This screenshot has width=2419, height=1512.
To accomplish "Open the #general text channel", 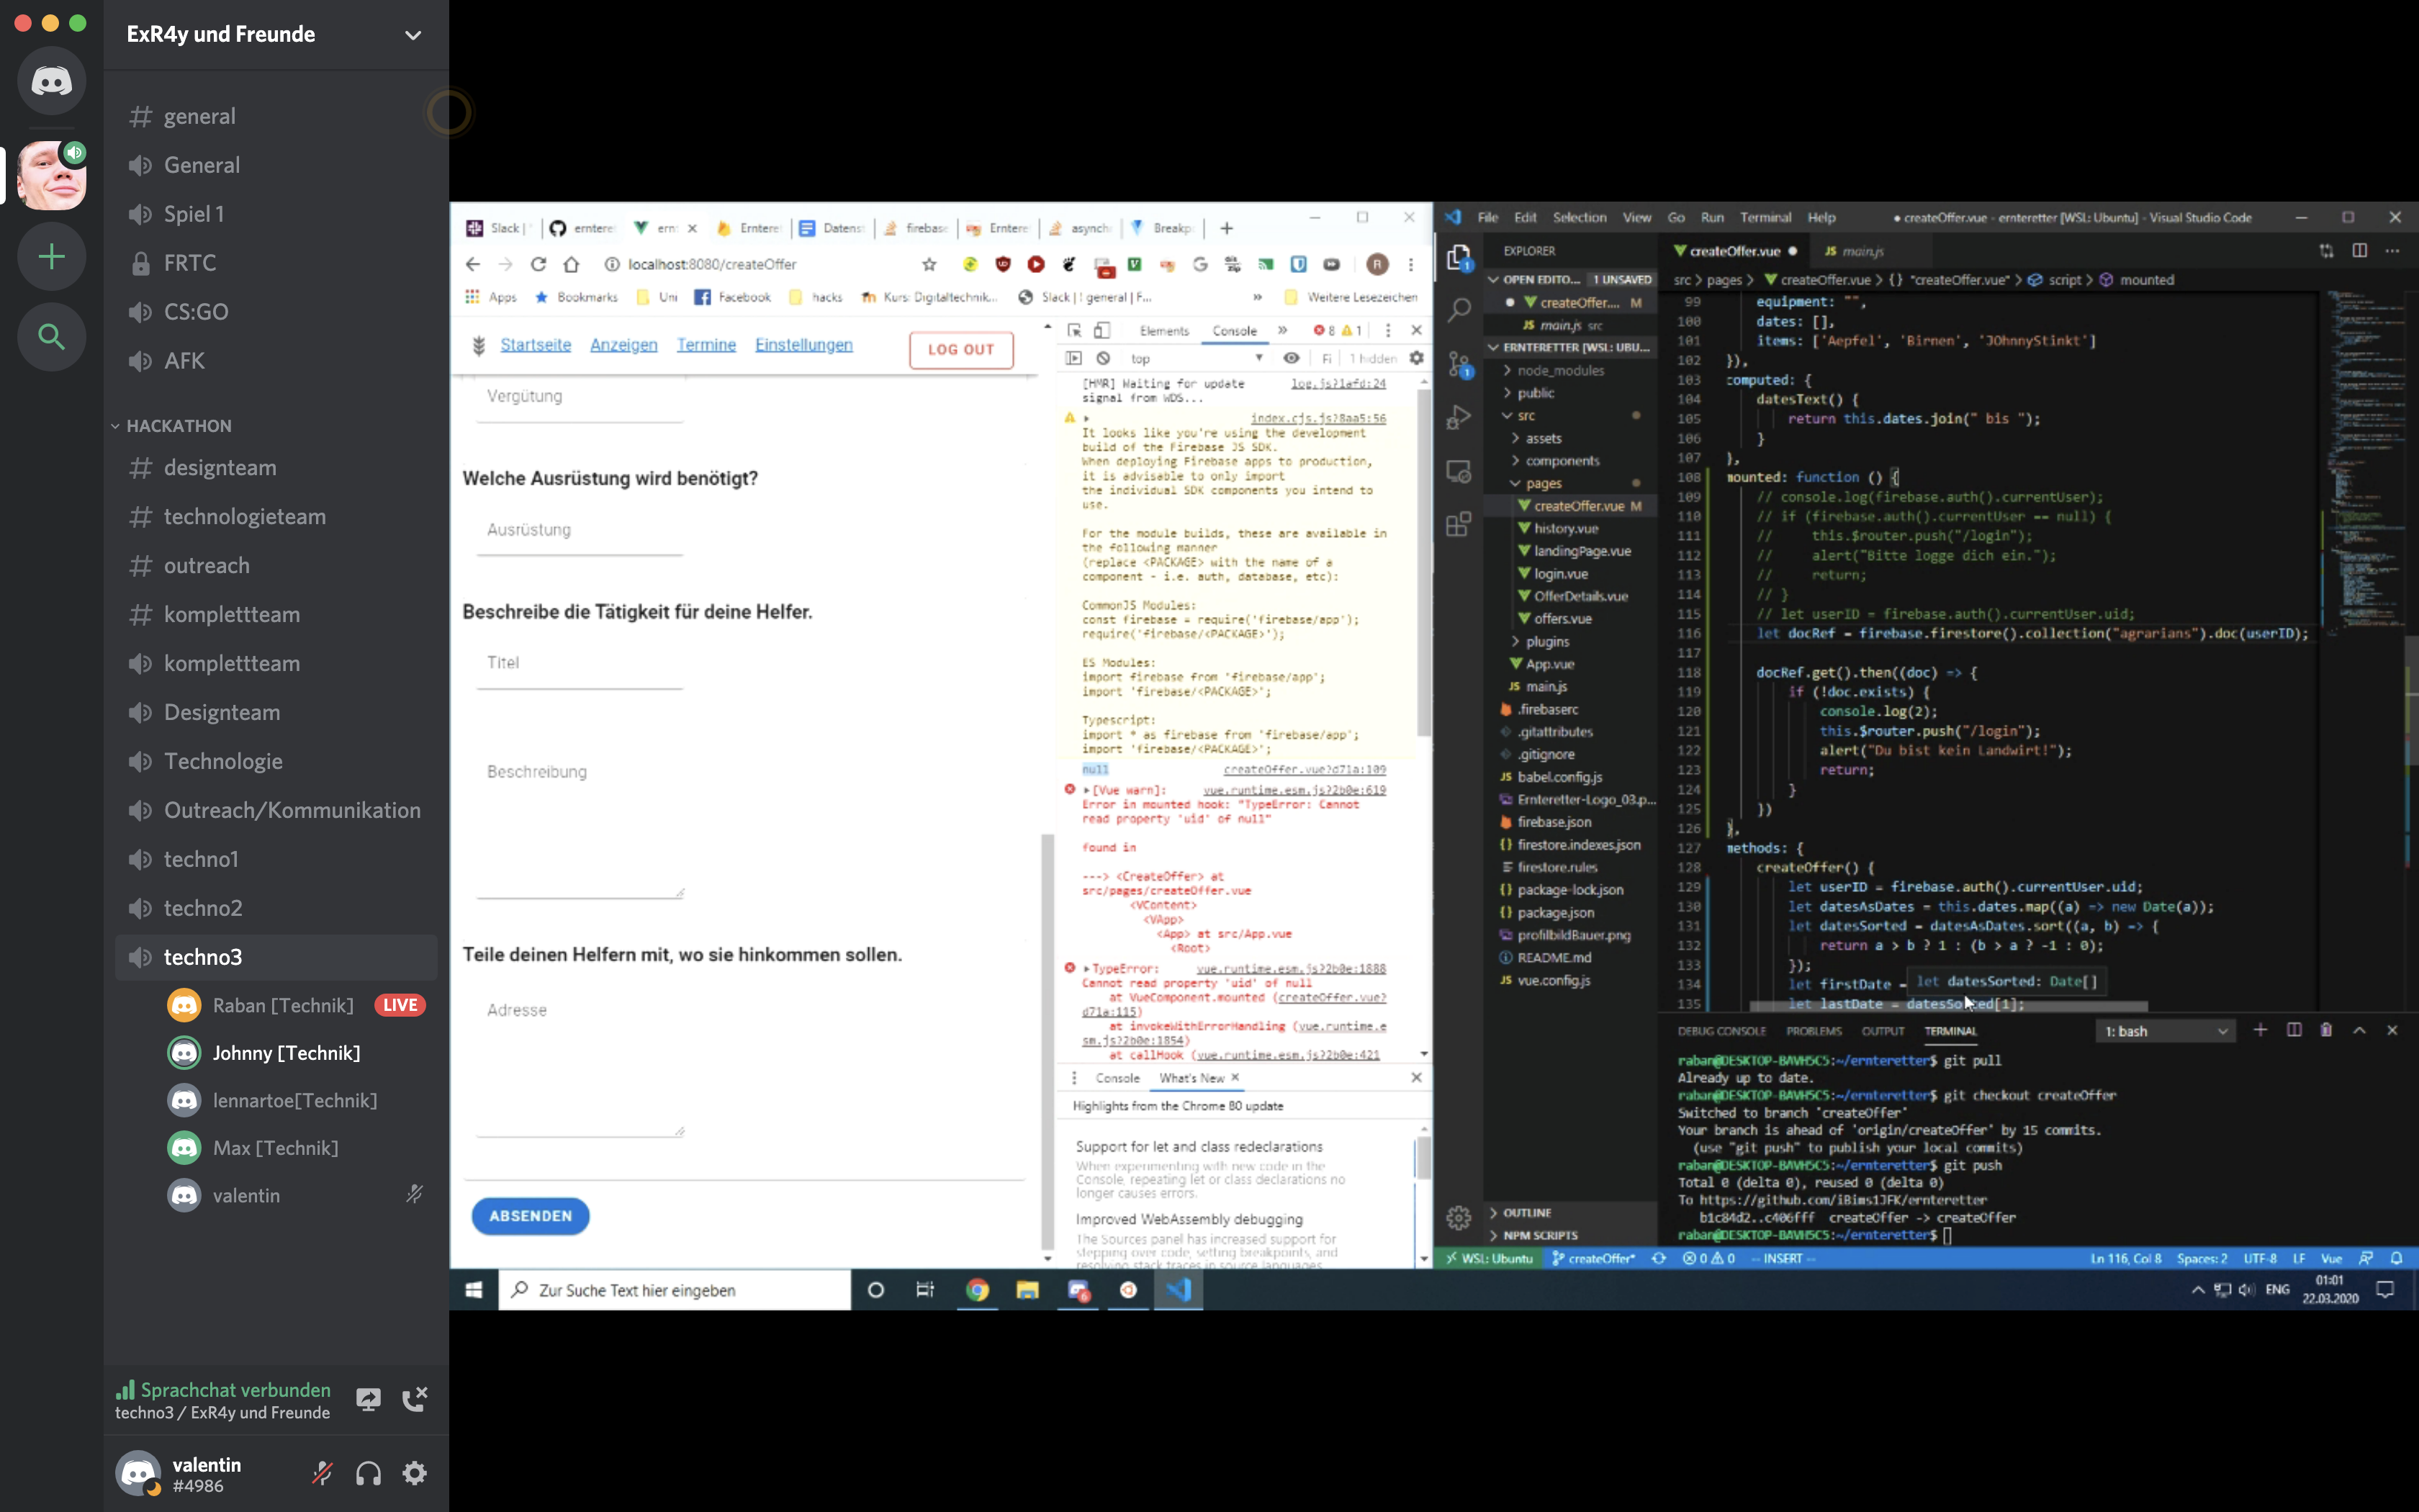I will 200,116.
